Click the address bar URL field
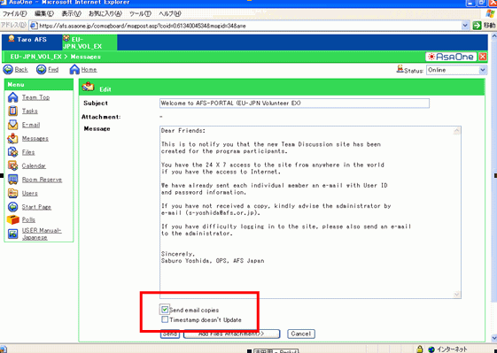This screenshot has height=353, width=497. tap(249, 26)
